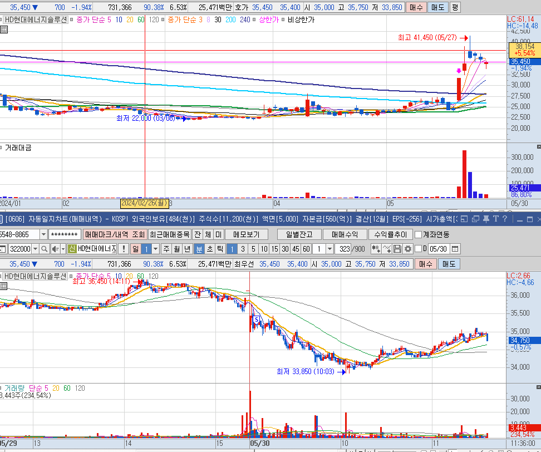The image size is (541, 452).
Task: Click 매매마크/내역 조회 button
Action: click(x=115, y=234)
